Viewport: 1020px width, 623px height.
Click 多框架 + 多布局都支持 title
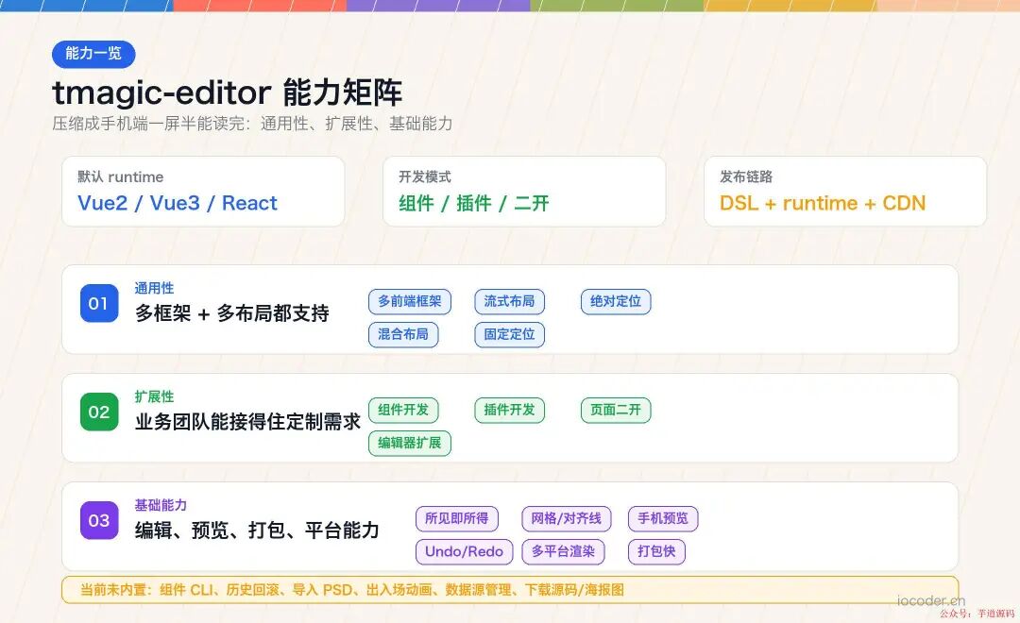click(x=231, y=313)
